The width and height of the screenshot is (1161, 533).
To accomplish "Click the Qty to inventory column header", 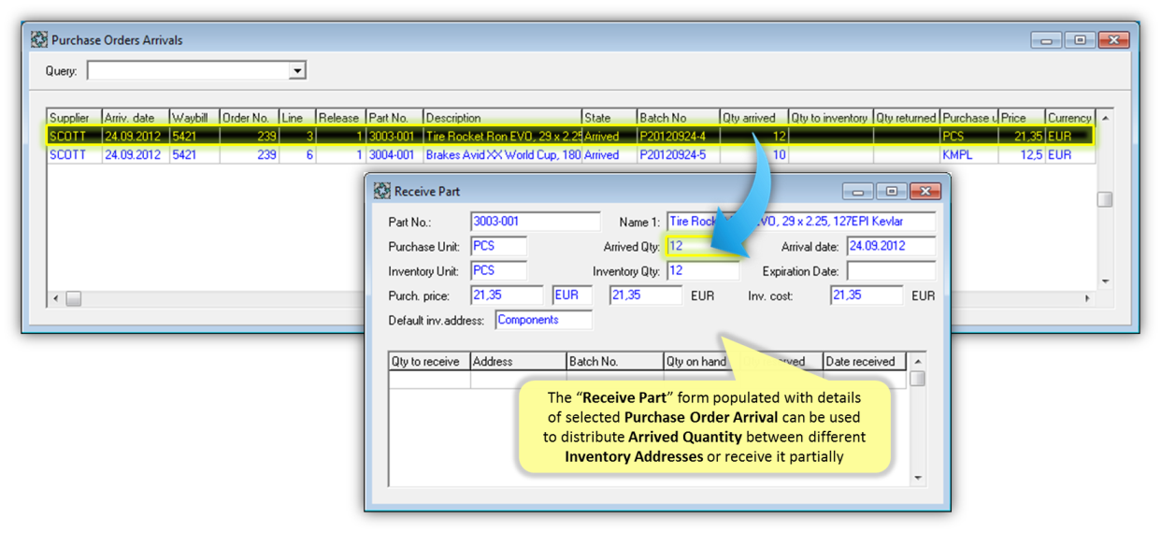I will pyautogui.click(x=830, y=118).
